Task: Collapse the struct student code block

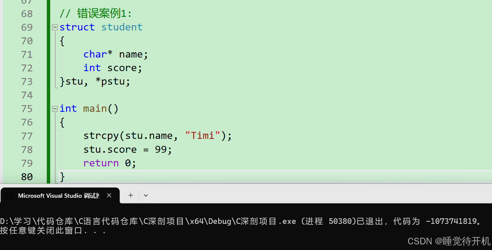Action: coord(55,27)
